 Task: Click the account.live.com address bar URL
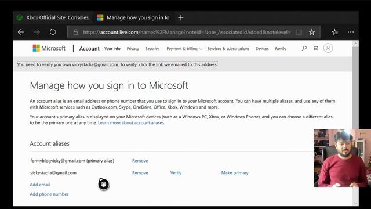pyautogui.click(x=187, y=32)
